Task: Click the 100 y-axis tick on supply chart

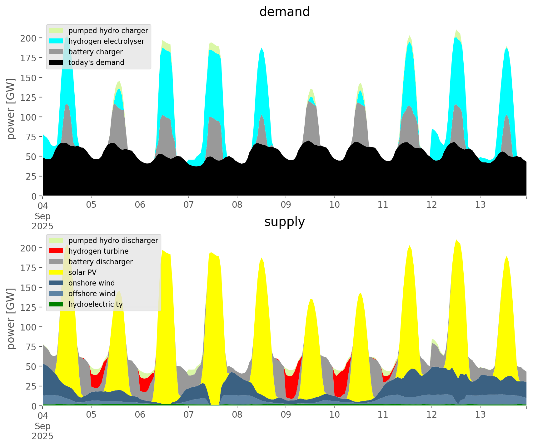Action: pos(28,327)
